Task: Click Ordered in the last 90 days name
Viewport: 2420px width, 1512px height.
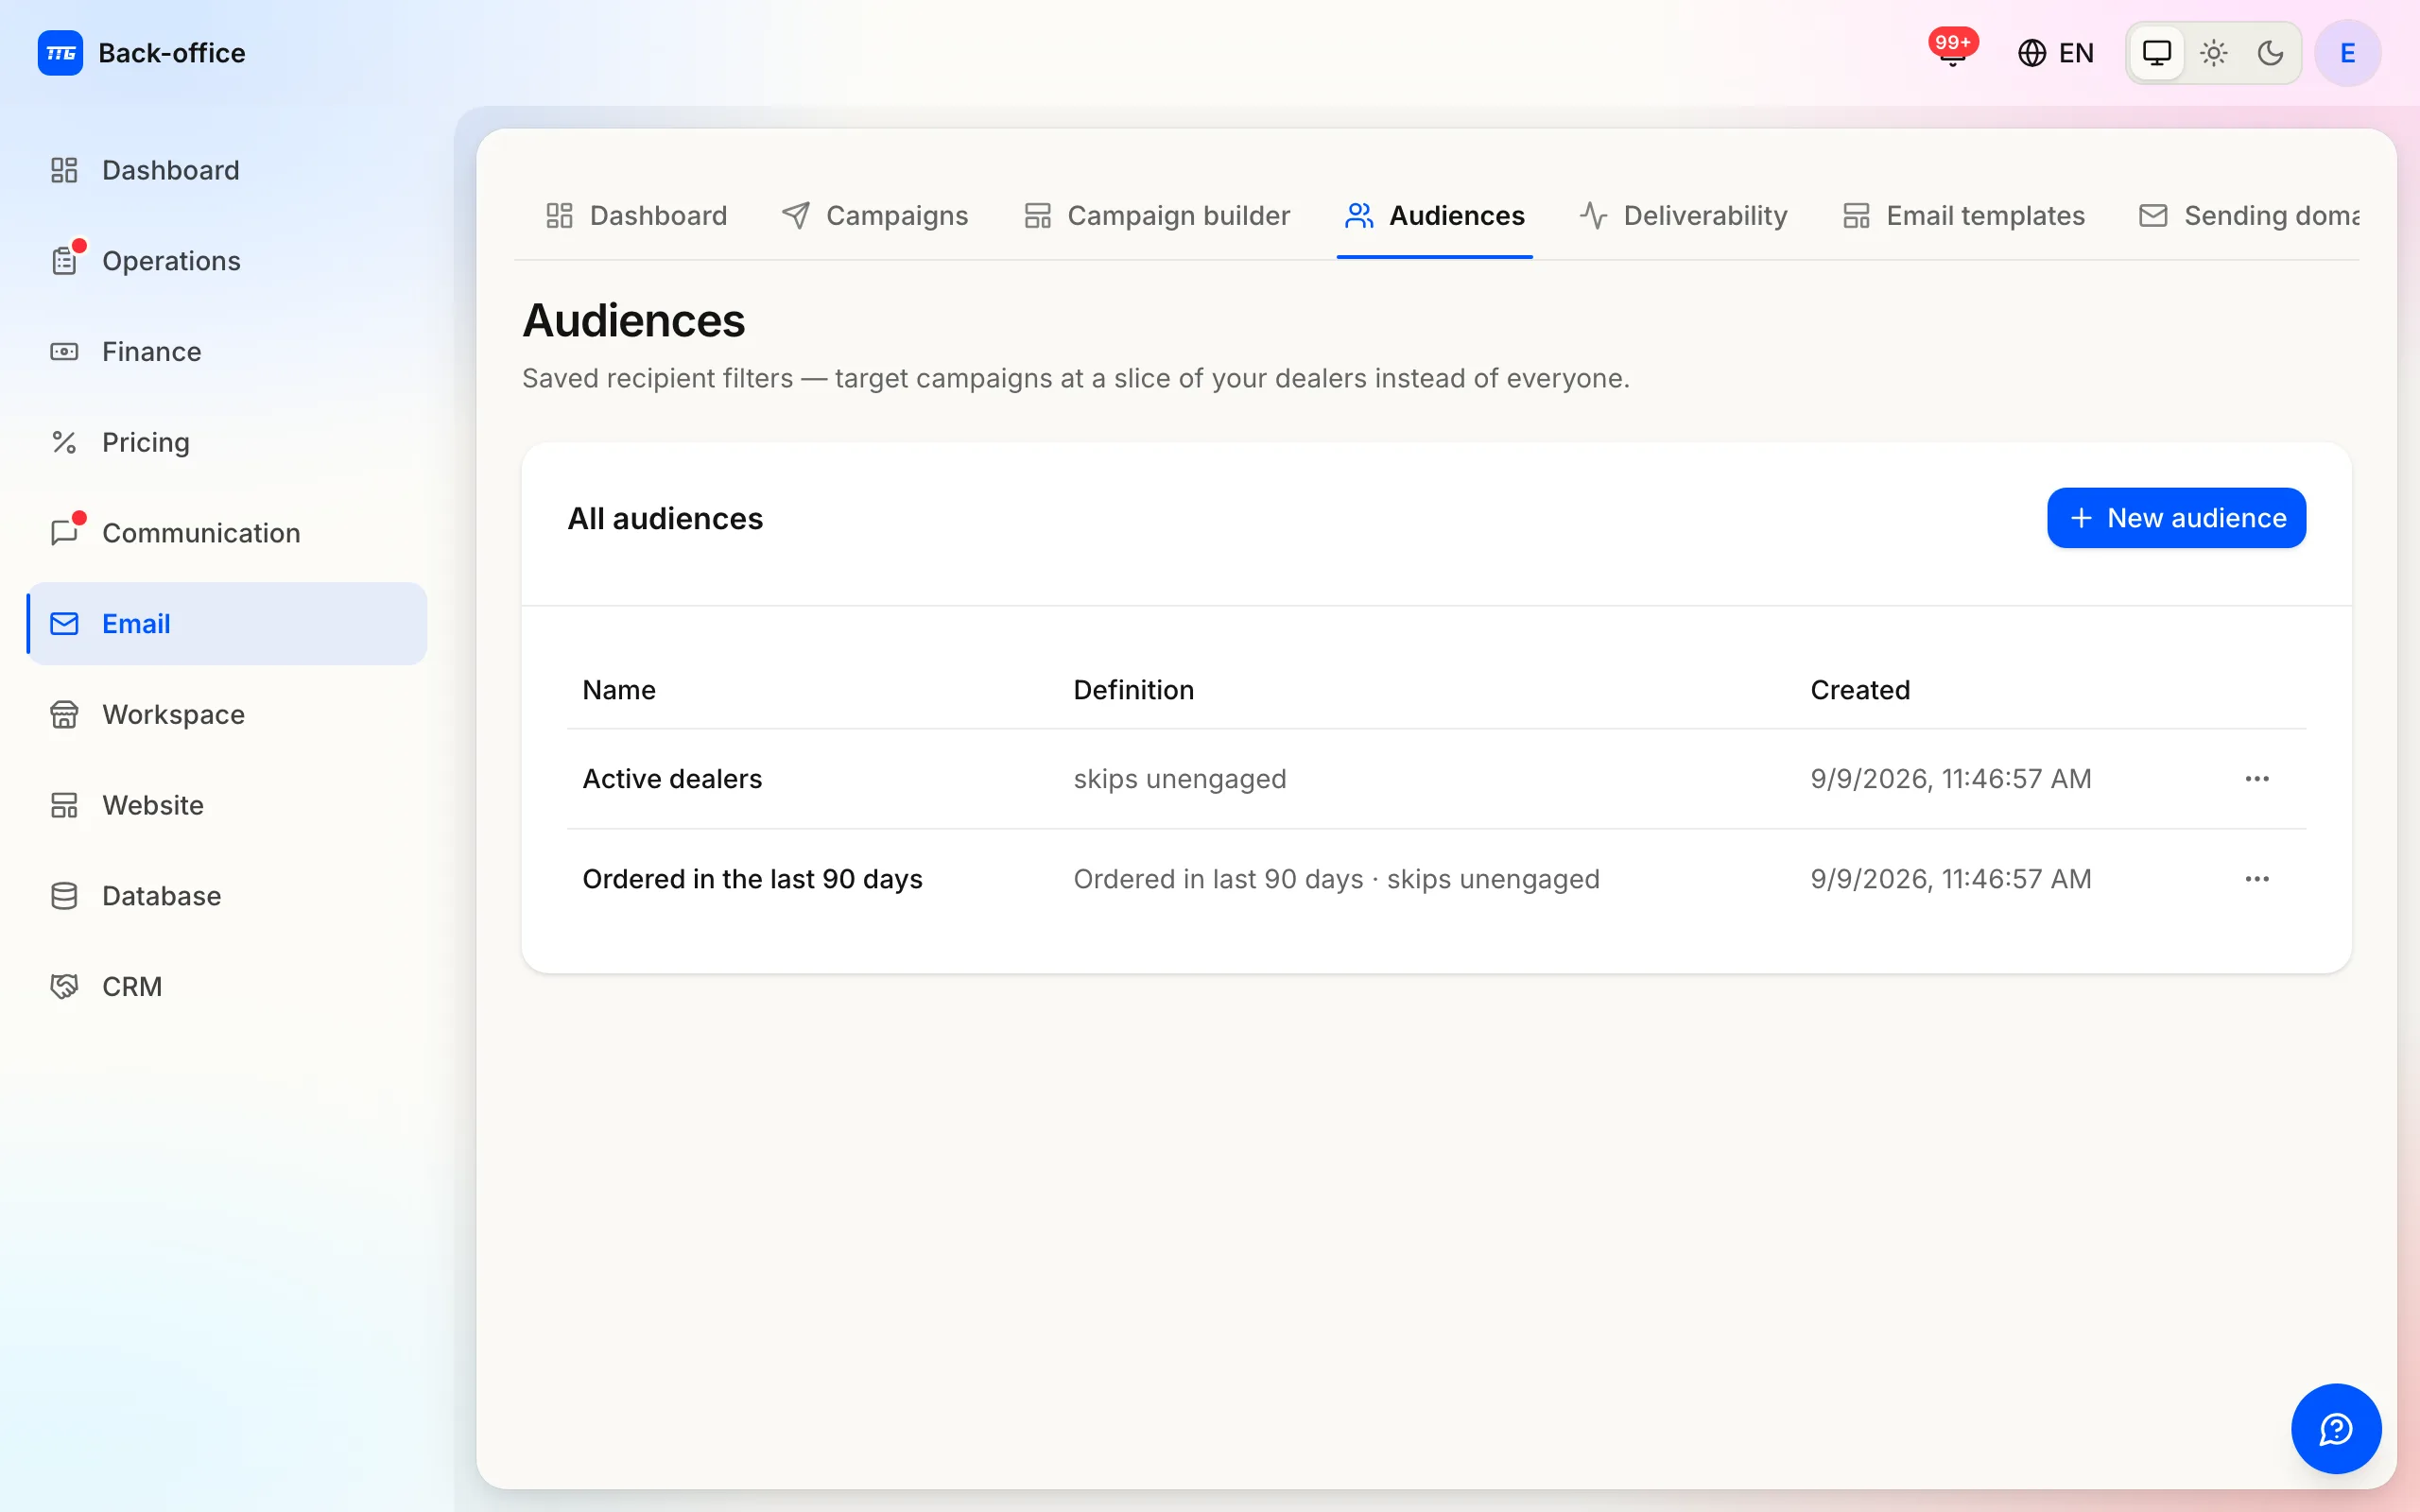Action: (752, 879)
